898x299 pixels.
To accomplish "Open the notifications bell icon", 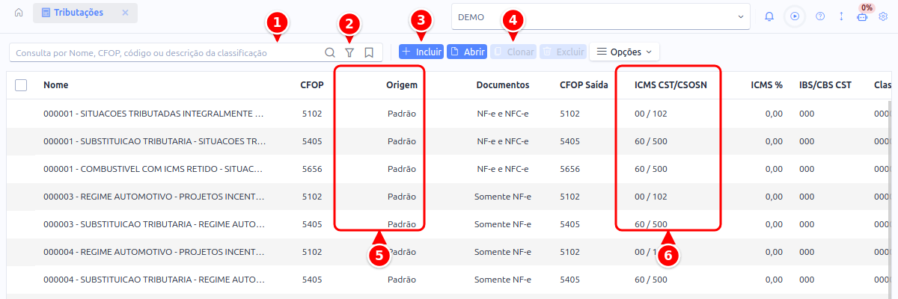I will pyautogui.click(x=769, y=16).
